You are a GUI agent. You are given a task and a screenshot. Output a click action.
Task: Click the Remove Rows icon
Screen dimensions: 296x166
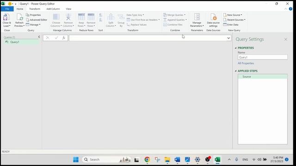[x=91, y=17]
